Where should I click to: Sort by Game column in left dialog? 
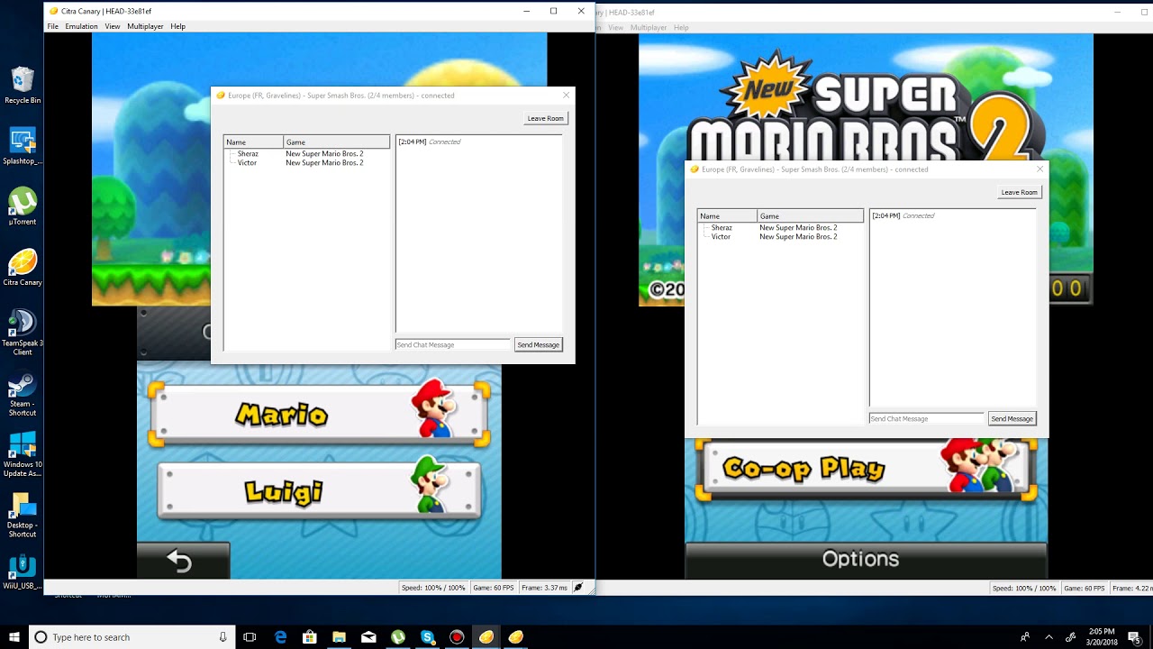coord(337,142)
